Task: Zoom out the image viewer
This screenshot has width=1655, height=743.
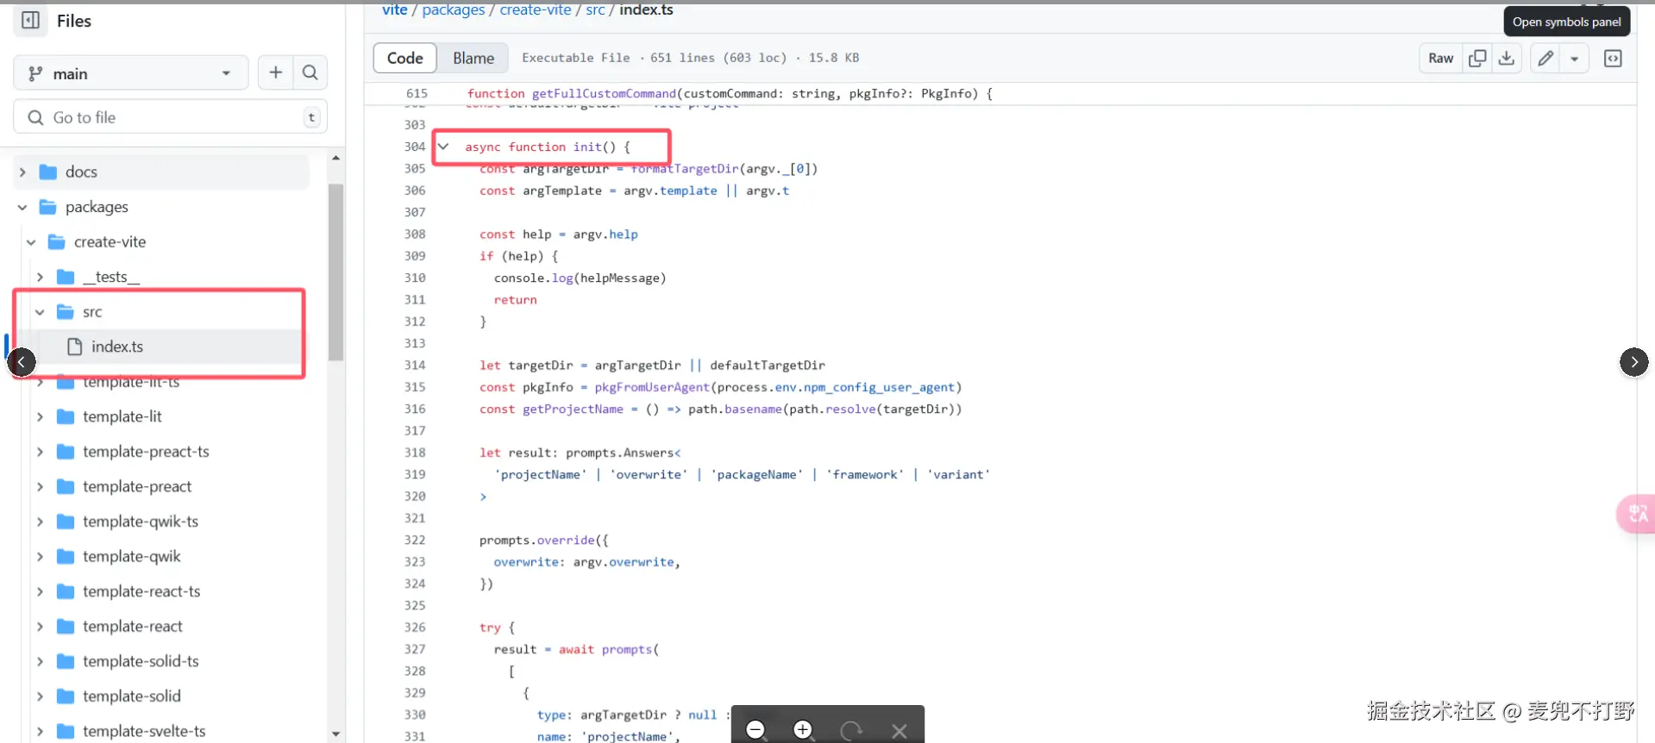Action: click(756, 730)
